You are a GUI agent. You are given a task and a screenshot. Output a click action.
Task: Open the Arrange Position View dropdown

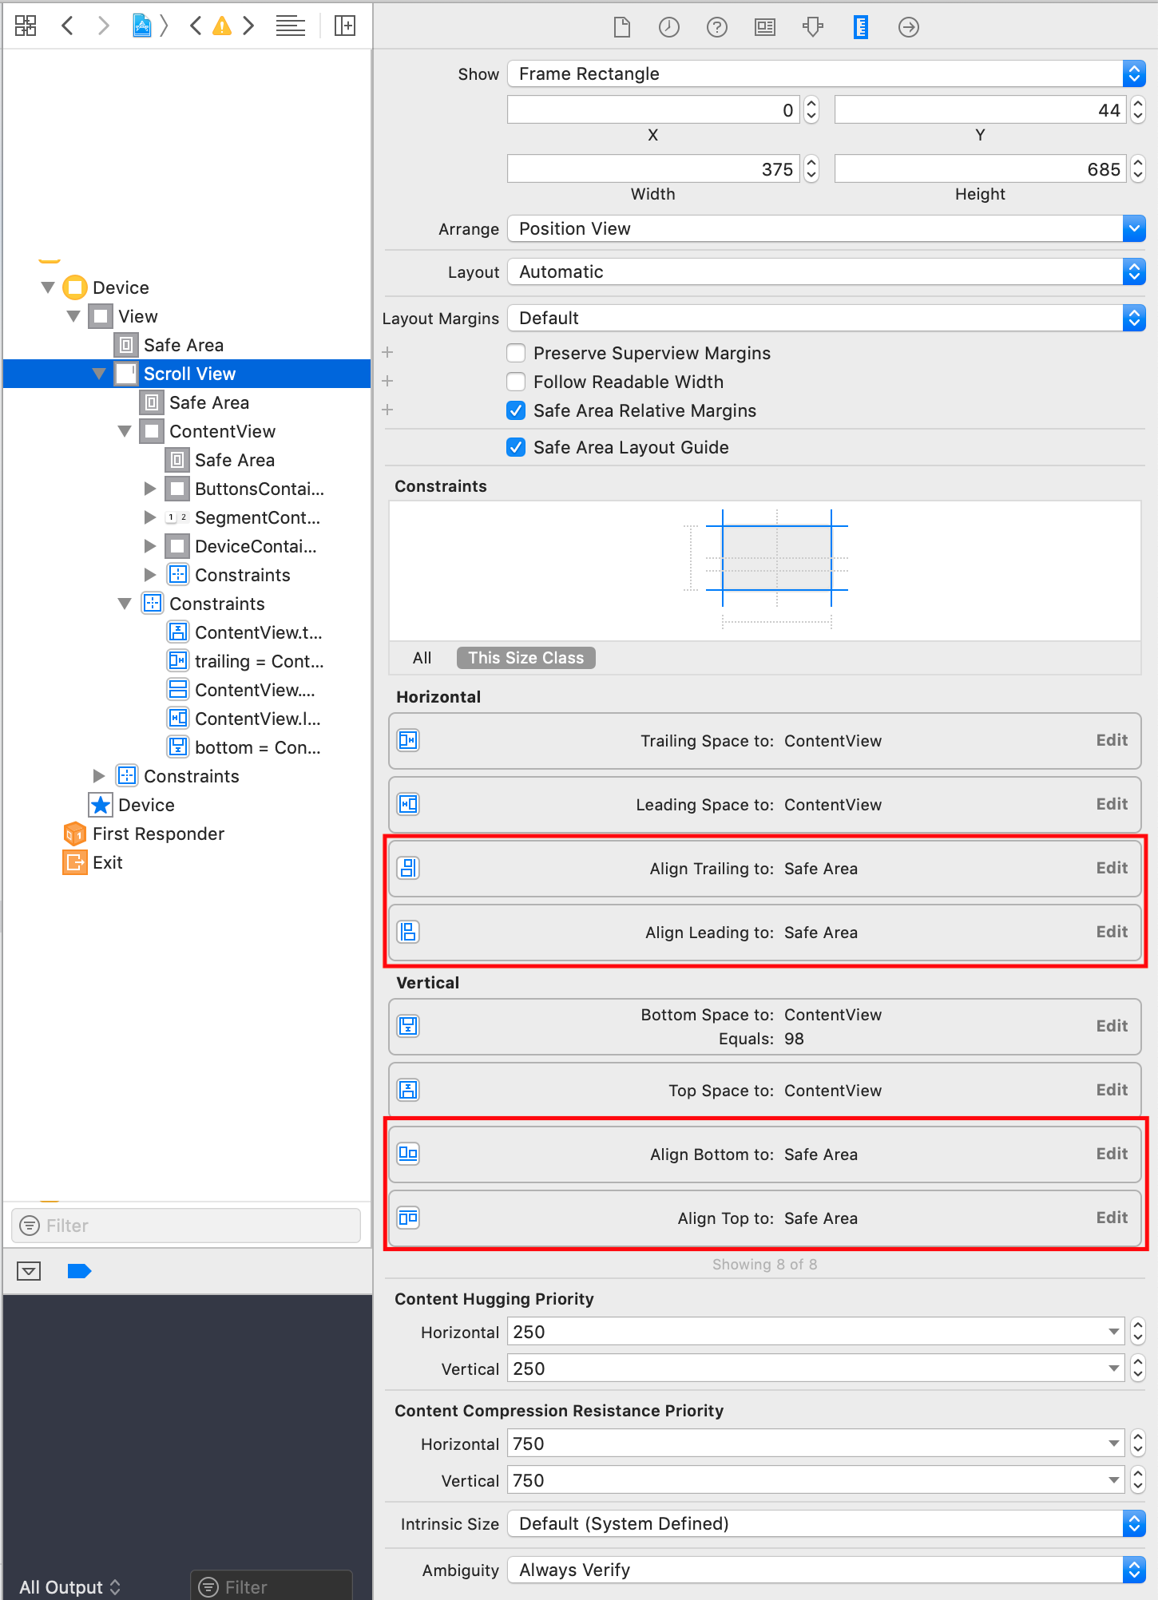[827, 228]
